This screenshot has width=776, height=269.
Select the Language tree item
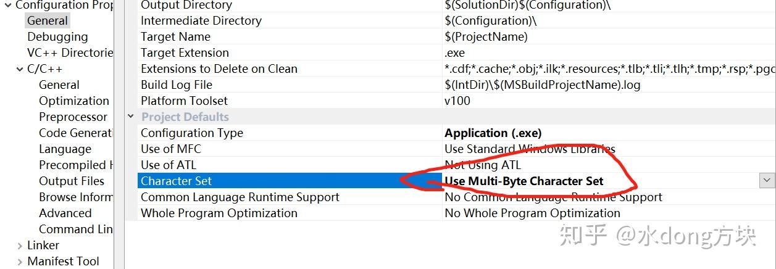[x=65, y=149]
